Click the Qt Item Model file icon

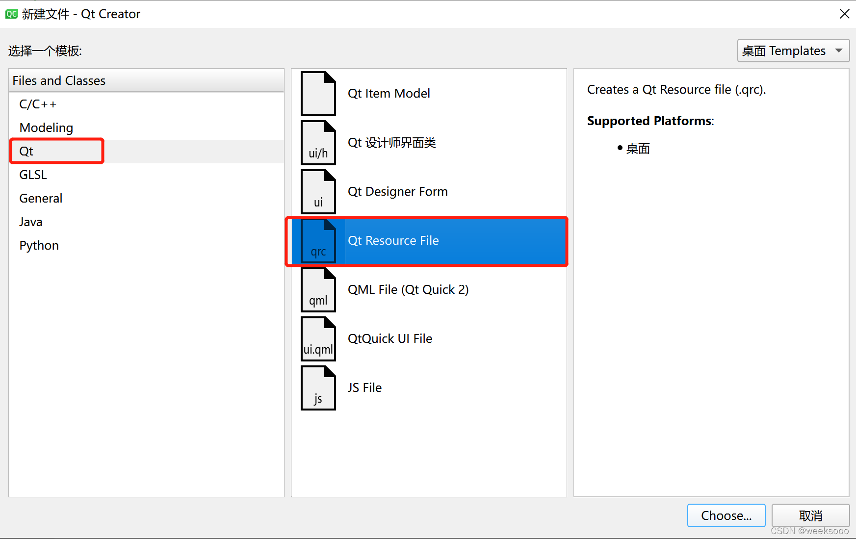click(x=318, y=94)
